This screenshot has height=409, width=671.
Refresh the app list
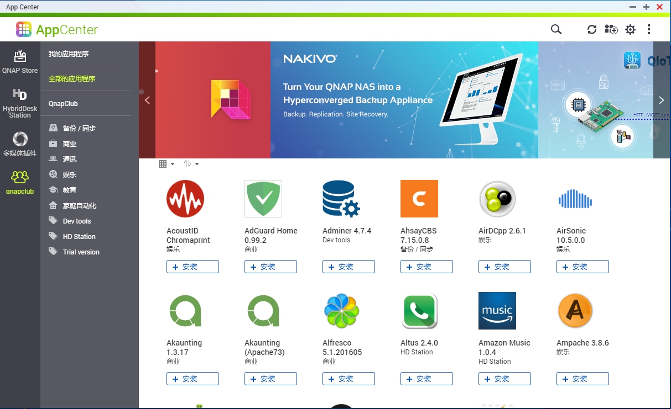(592, 29)
